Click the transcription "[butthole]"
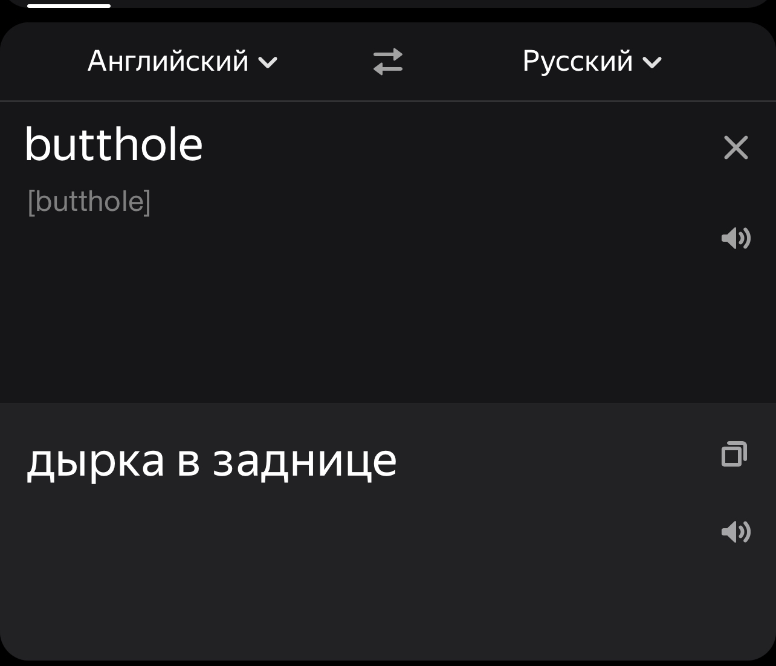 tap(89, 201)
